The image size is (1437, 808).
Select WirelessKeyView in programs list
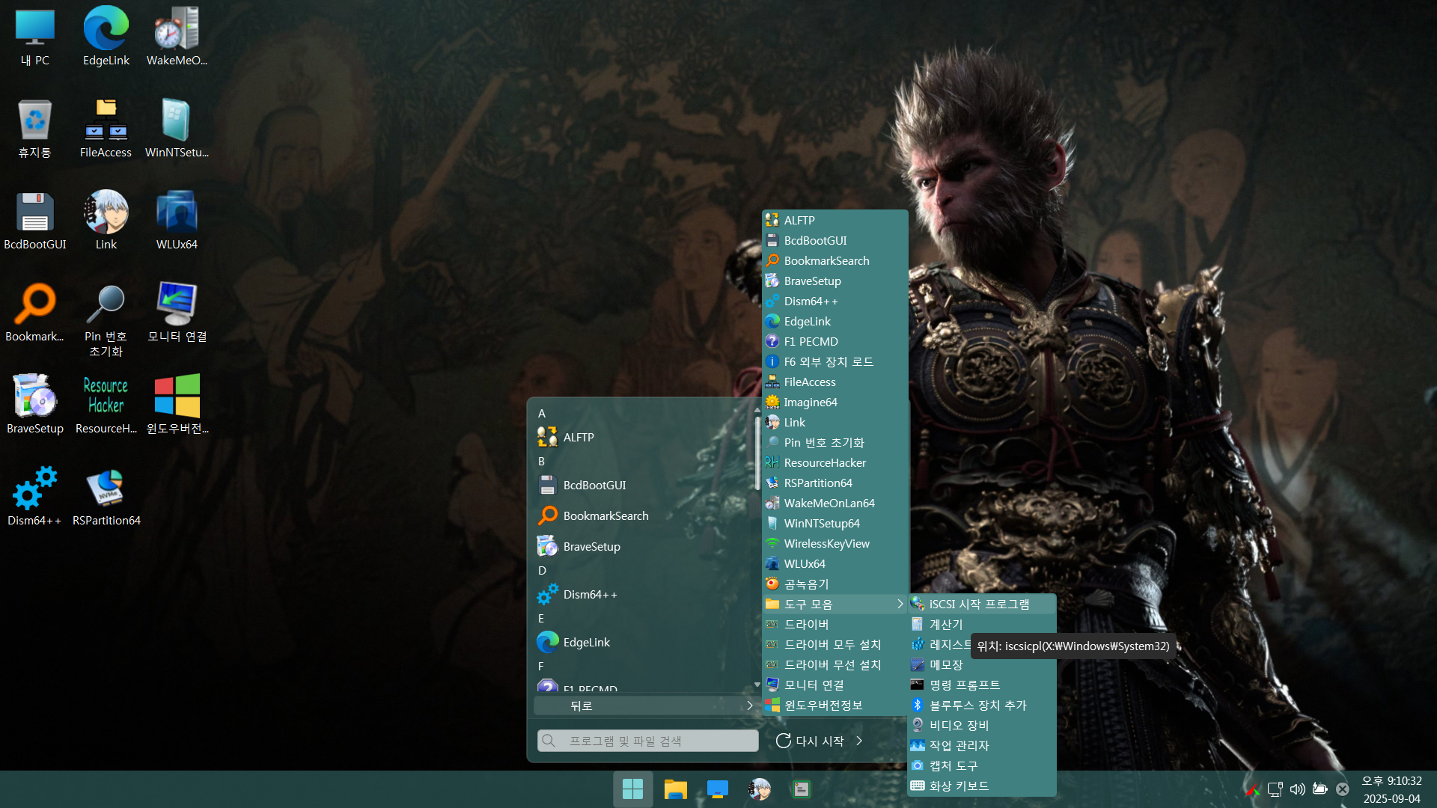click(x=826, y=543)
